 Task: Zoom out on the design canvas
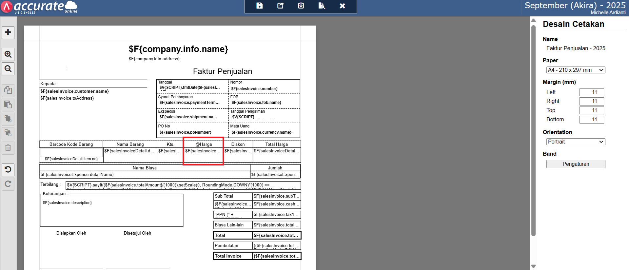click(8, 69)
